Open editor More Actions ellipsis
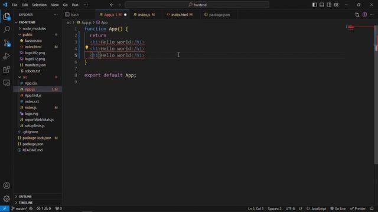378x212 pixels. 372,15
